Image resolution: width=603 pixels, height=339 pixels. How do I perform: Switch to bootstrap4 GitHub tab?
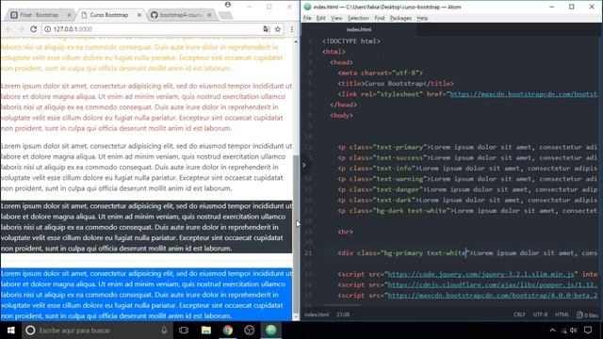[x=180, y=15]
